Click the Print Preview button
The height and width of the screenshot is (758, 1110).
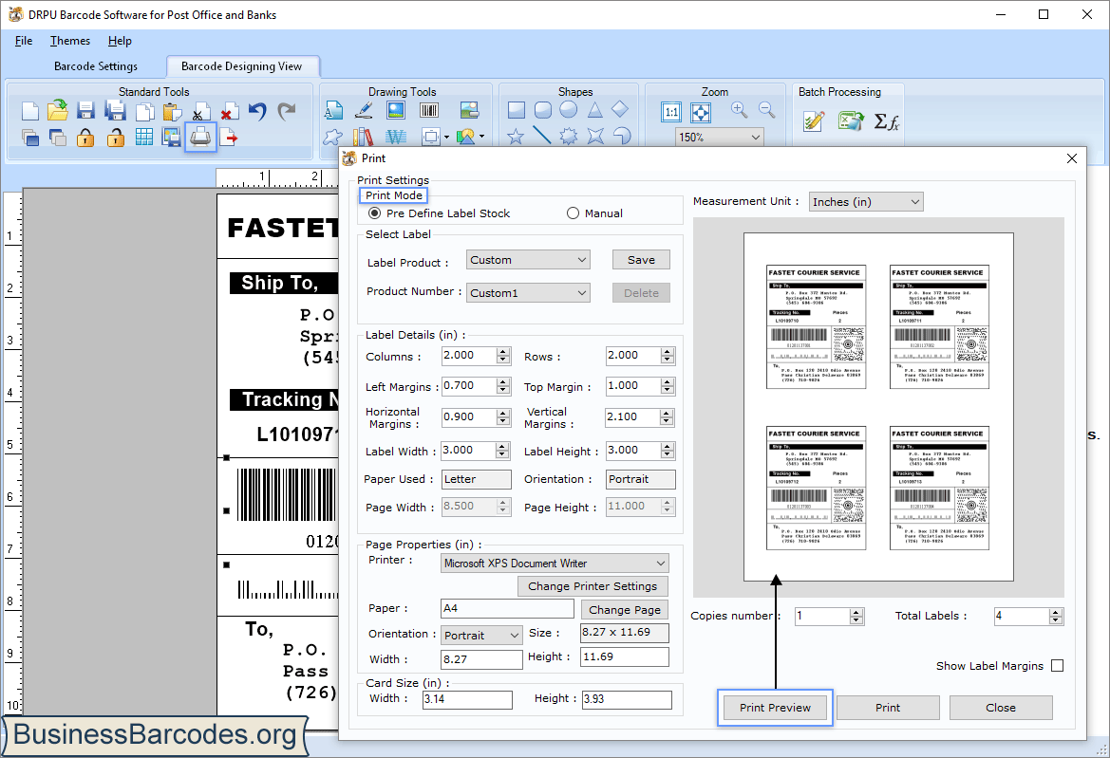point(775,707)
